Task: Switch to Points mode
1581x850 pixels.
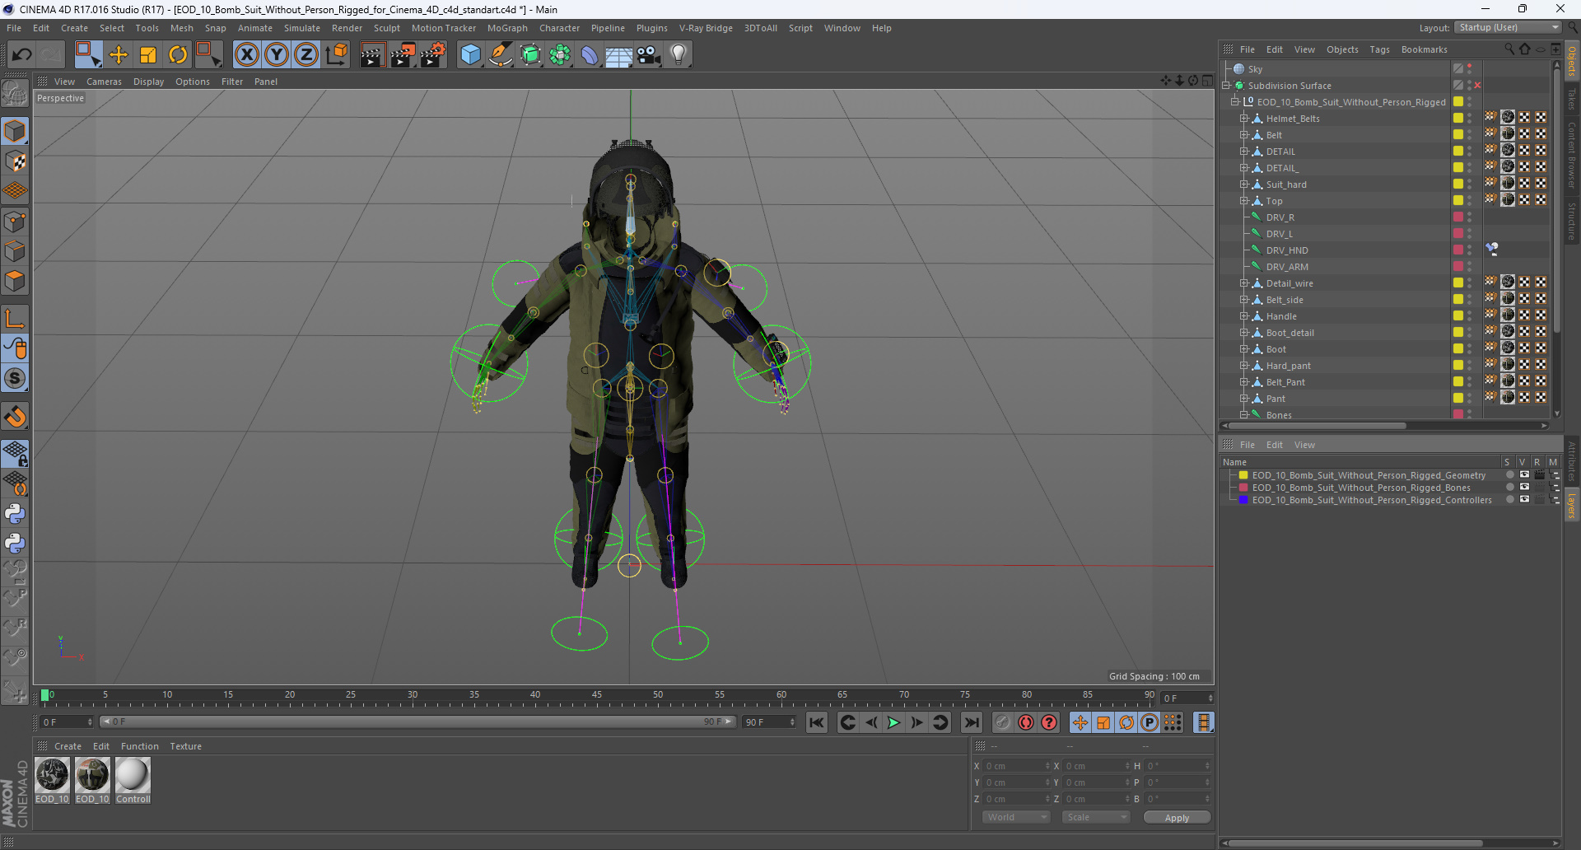Action: coord(15,222)
